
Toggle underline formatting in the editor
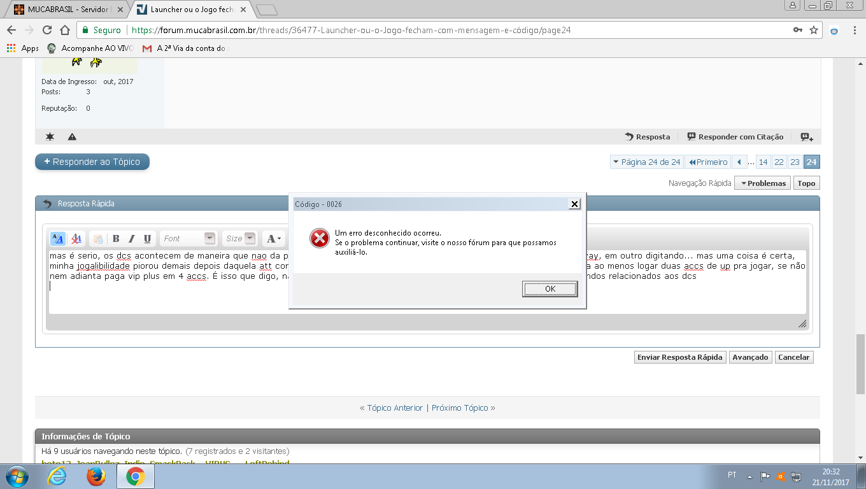147,239
